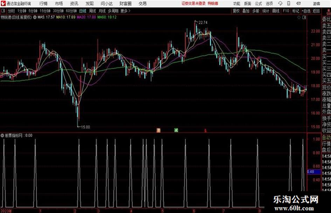The width and height of the screenshot is (331, 213).
Task: Open the 公式 menu
Action: pos(258,3)
